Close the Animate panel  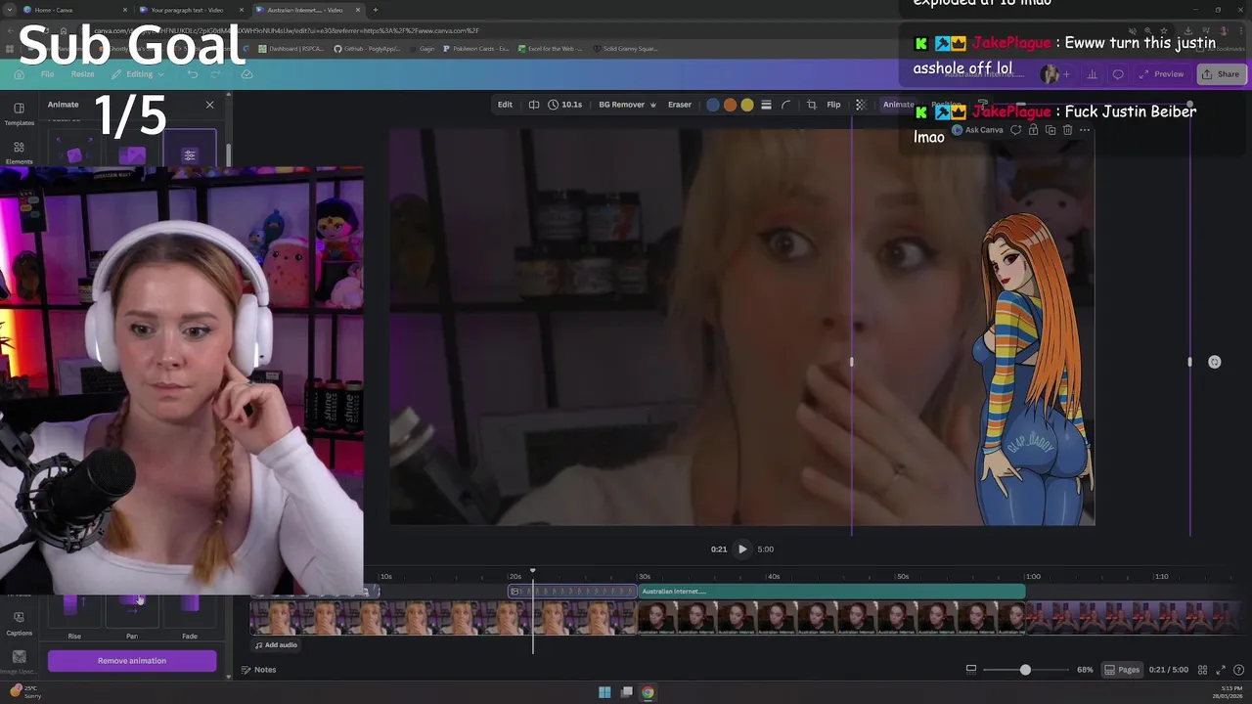(209, 105)
